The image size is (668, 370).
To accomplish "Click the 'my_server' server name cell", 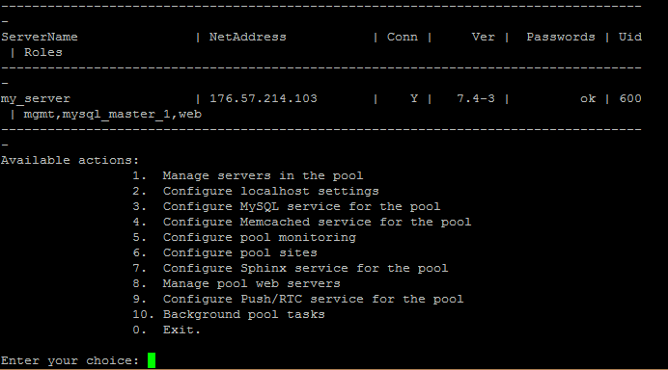I will point(36,98).
